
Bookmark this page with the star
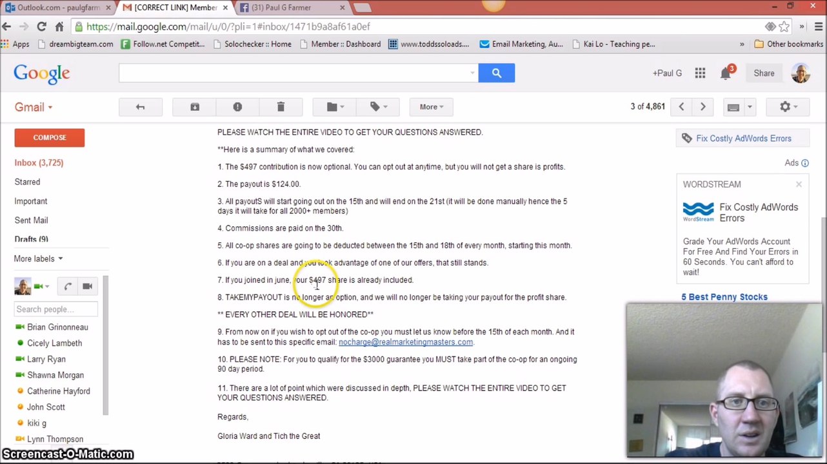pyautogui.click(x=784, y=26)
